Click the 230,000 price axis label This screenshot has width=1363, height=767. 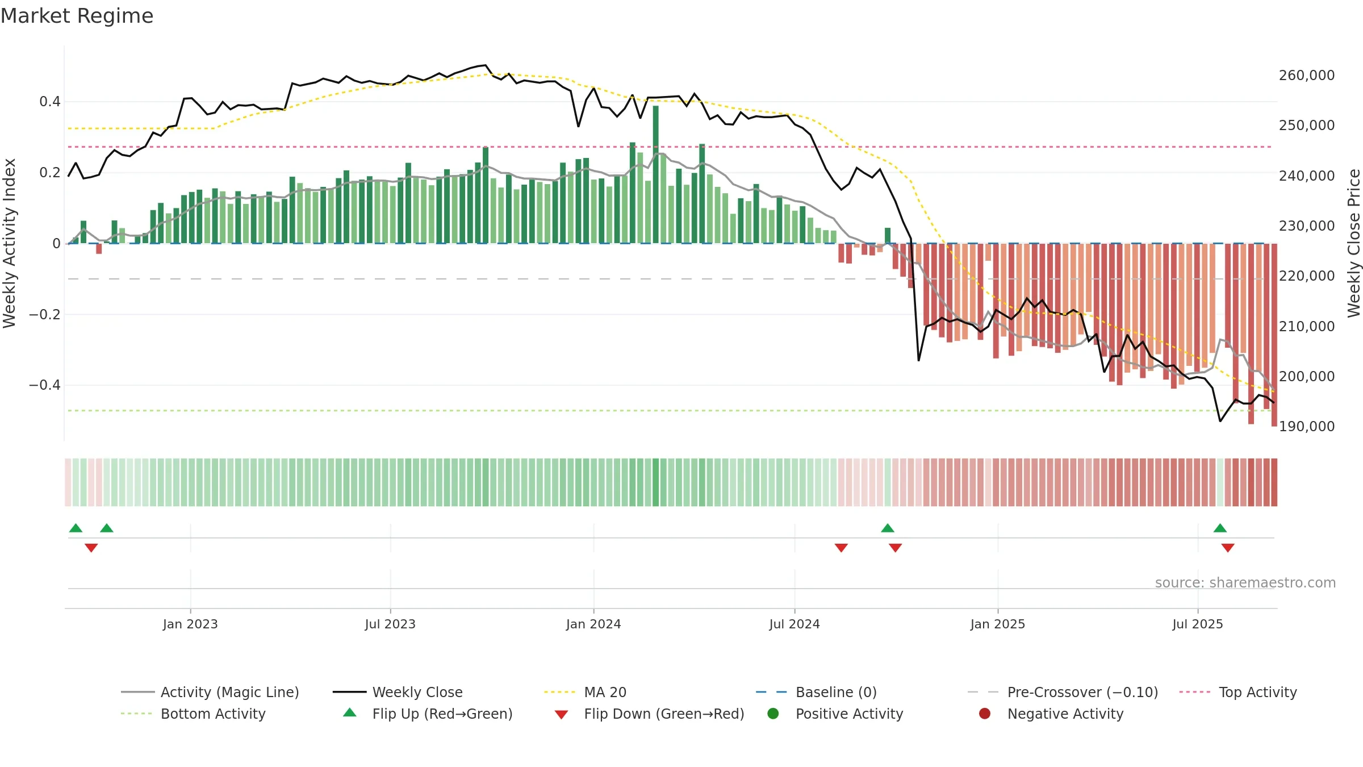click(x=1307, y=226)
